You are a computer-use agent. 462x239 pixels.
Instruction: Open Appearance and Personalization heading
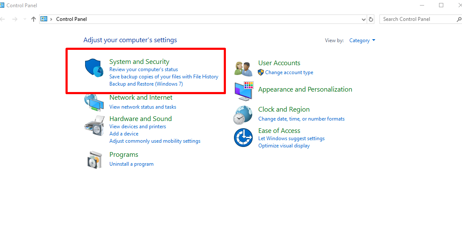click(305, 89)
